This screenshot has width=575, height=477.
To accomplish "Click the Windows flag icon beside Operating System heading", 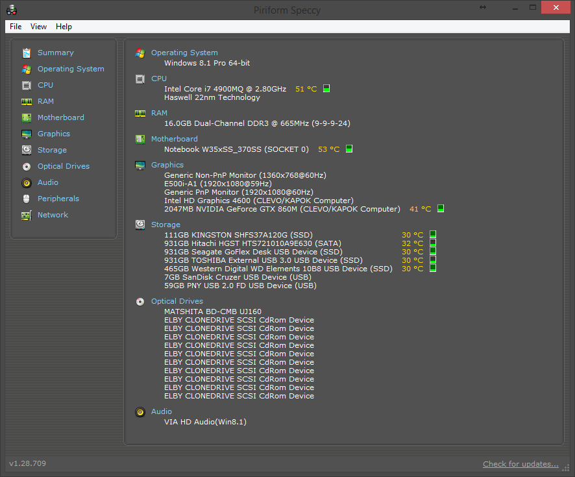I will coord(140,53).
